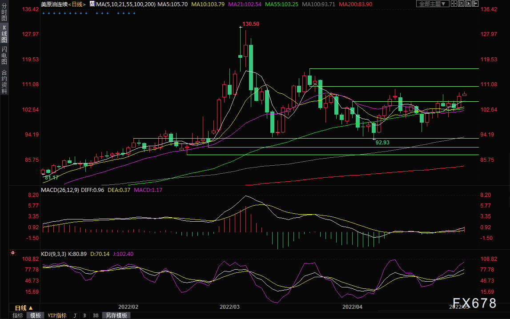510x319 pixels.
Task: Click the K:80.89 value in the KDJ header
Action: pyautogui.click(x=77, y=254)
